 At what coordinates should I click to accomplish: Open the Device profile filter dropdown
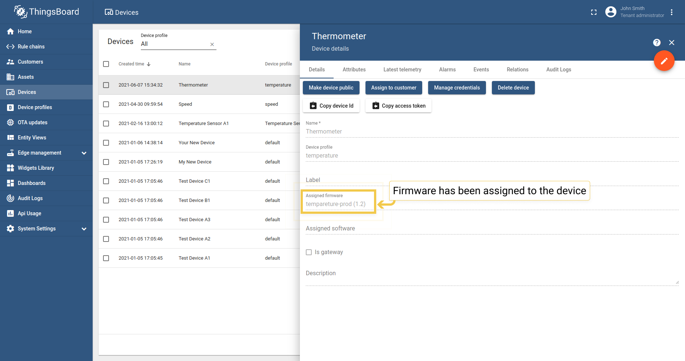tap(174, 44)
